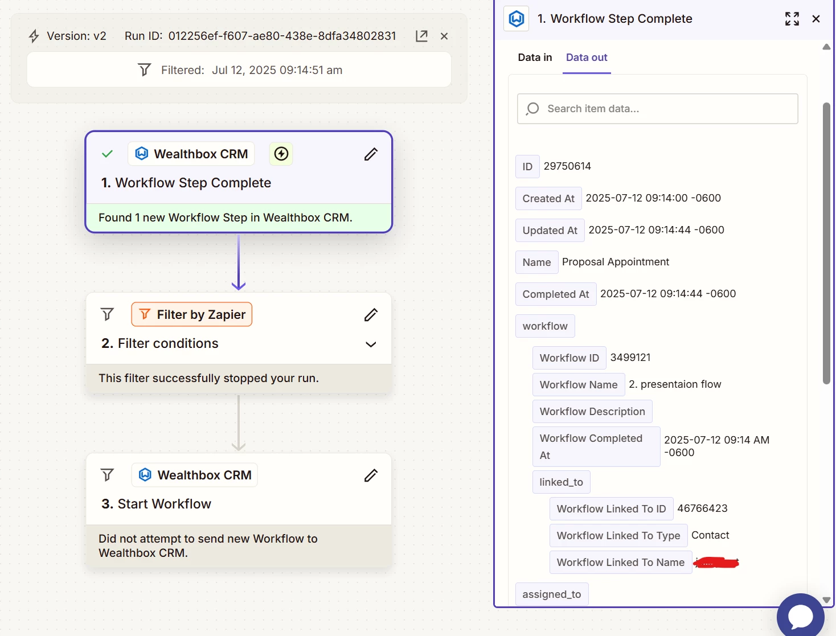Click the panel scrollbar thumb
The width and height of the screenshot is (836, 636).
click(826, 243)
